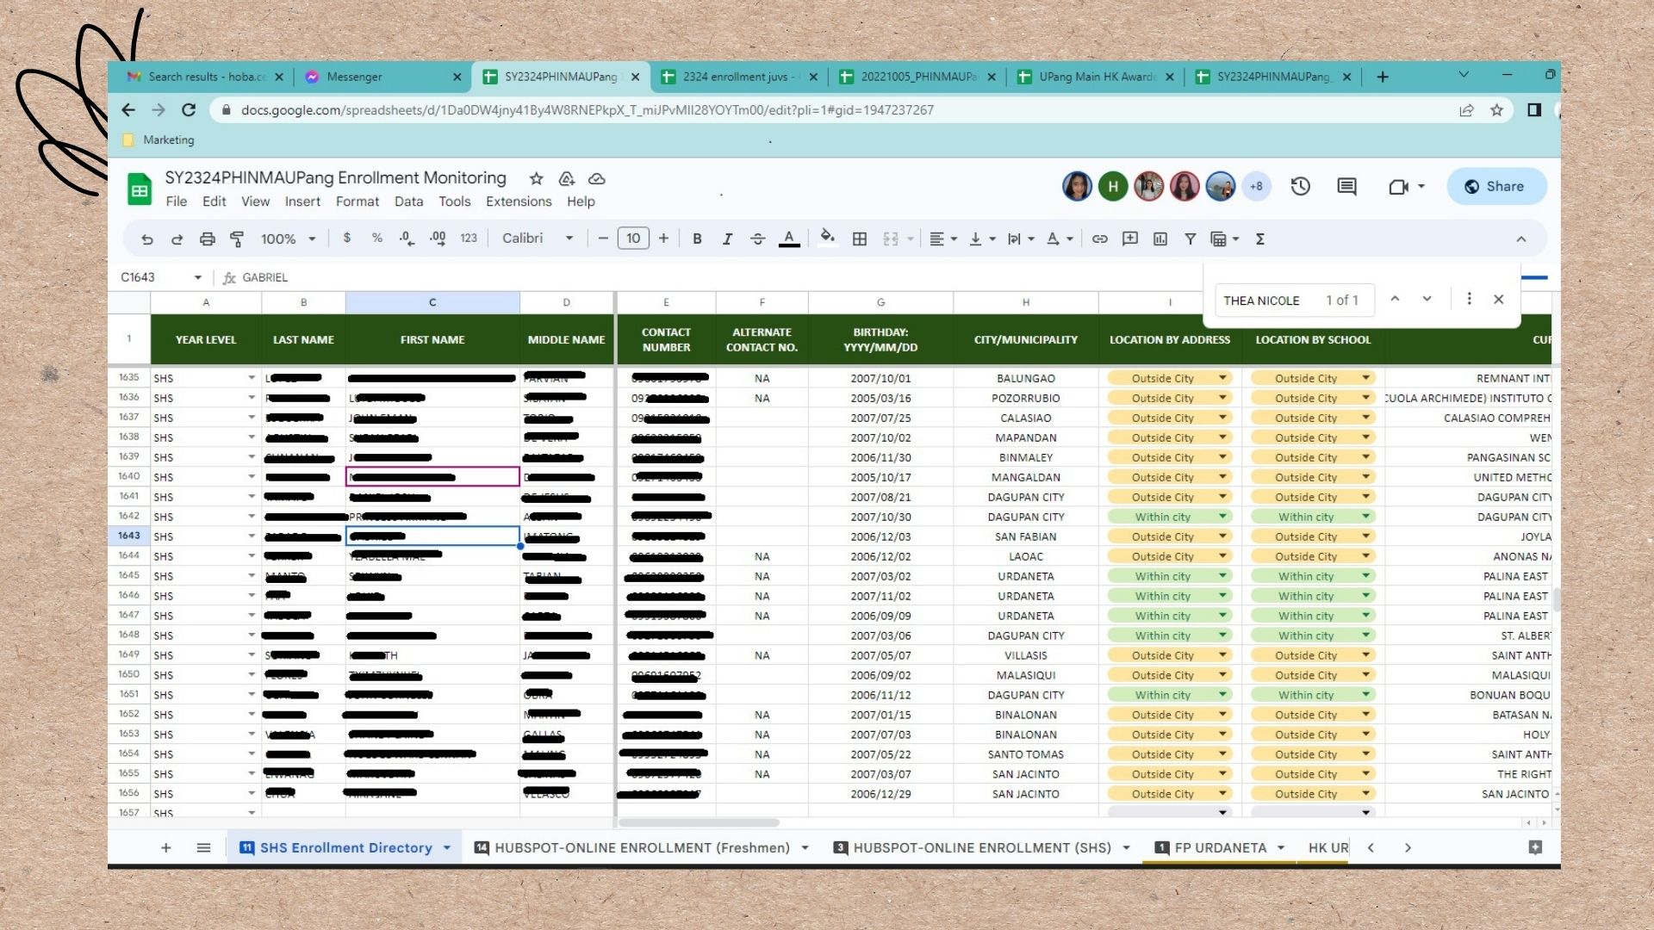
Task: Open text wrapping dropdown
Action: click(x=1021, y=239)
